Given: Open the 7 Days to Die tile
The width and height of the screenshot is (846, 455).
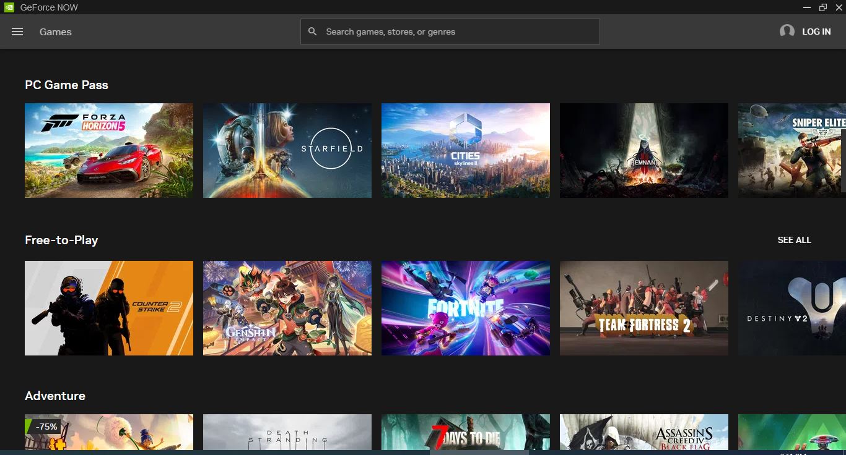Looking at the screenshot, I should click(x=466, y=432).
